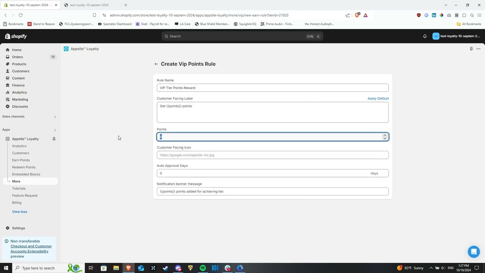This screenshot has width=485, height=273.
Task: Click the Notification banner message field
Action: coord(272,191)
